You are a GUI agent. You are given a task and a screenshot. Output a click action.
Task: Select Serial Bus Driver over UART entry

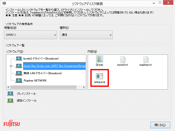click(55, 66)
